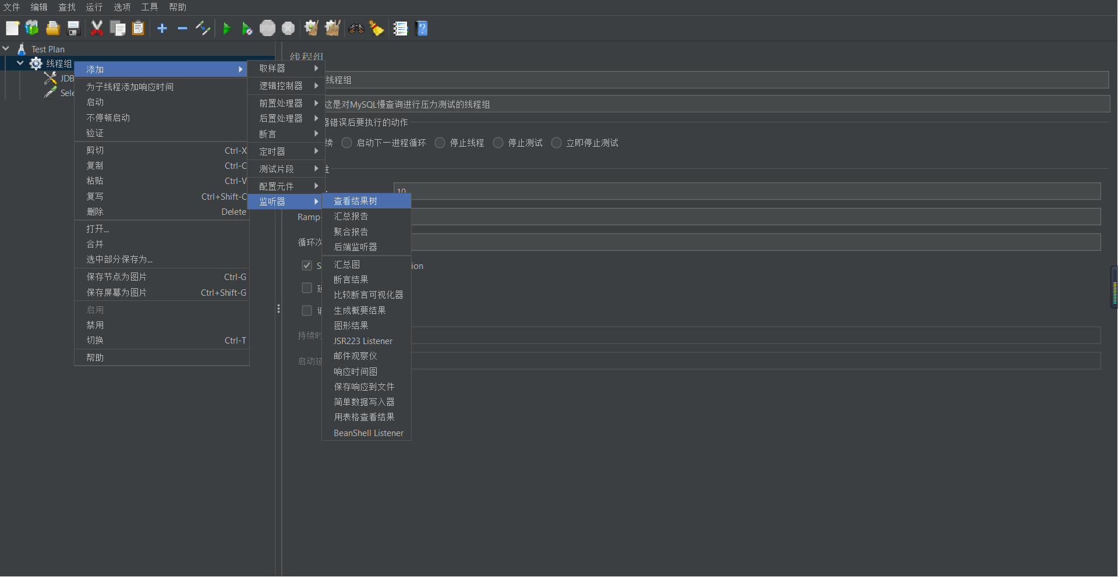Open the Function Helper list icon
Viewport: 1118px width, 577px height.
point(401,28)
